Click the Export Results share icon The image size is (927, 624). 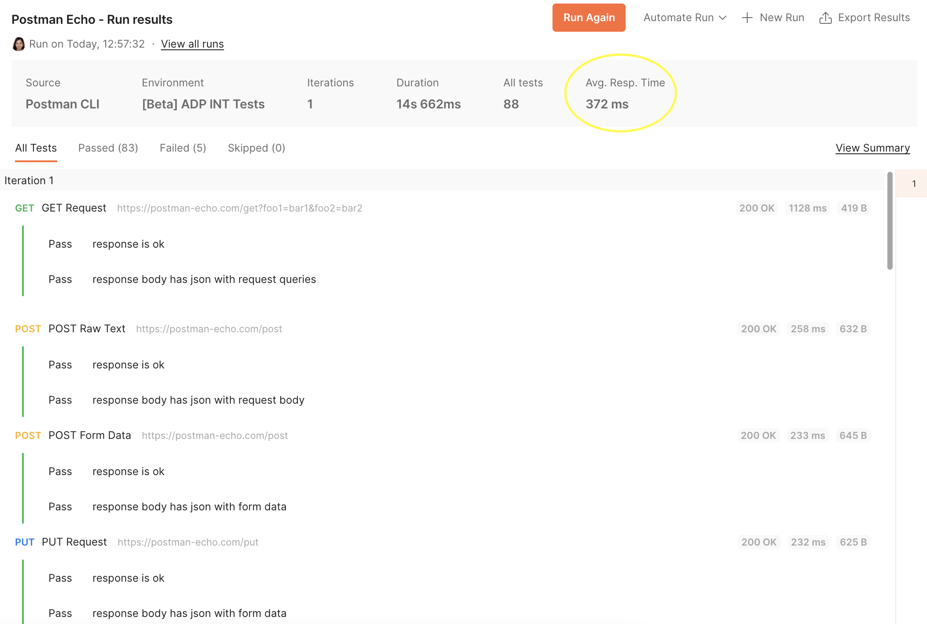pos(826,17)
